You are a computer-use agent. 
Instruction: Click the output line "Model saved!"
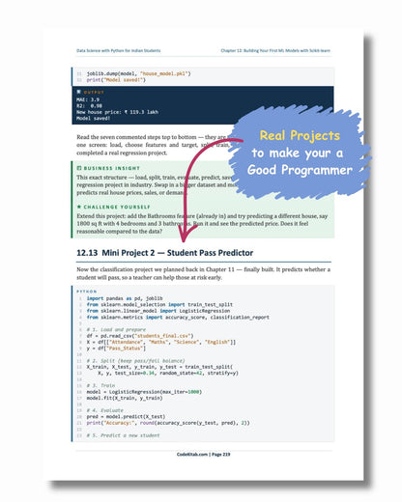click(x=94, y=119)
